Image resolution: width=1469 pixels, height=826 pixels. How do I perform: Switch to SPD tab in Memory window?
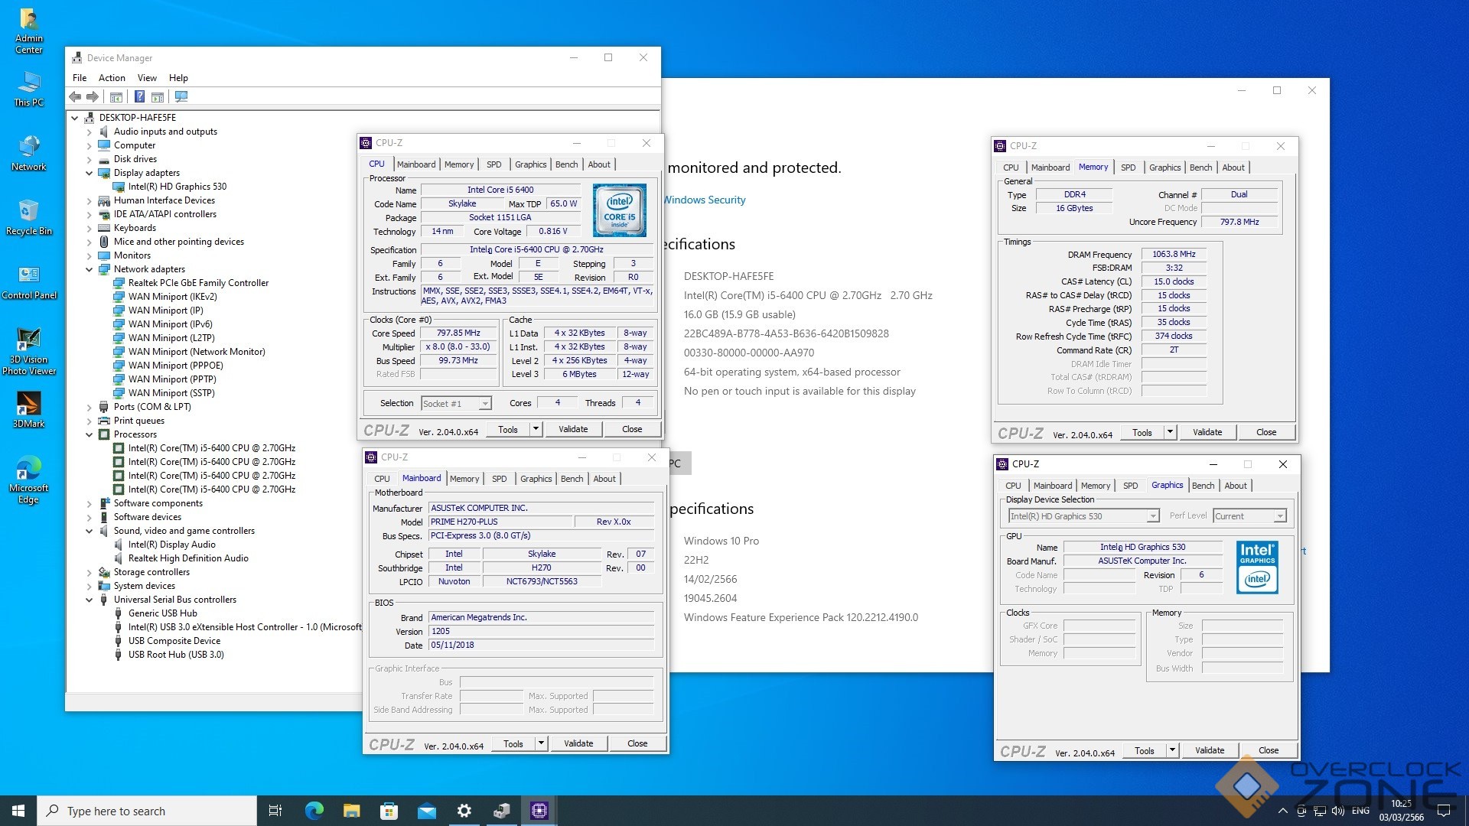1128,167
